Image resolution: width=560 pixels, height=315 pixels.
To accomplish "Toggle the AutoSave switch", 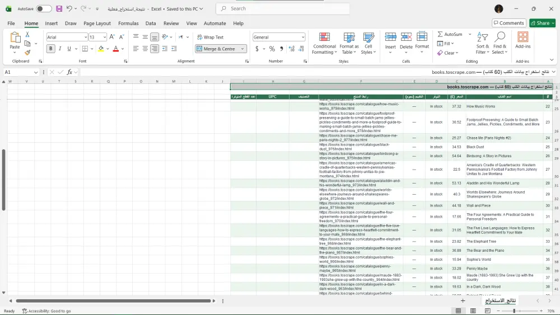I will 44,8.
